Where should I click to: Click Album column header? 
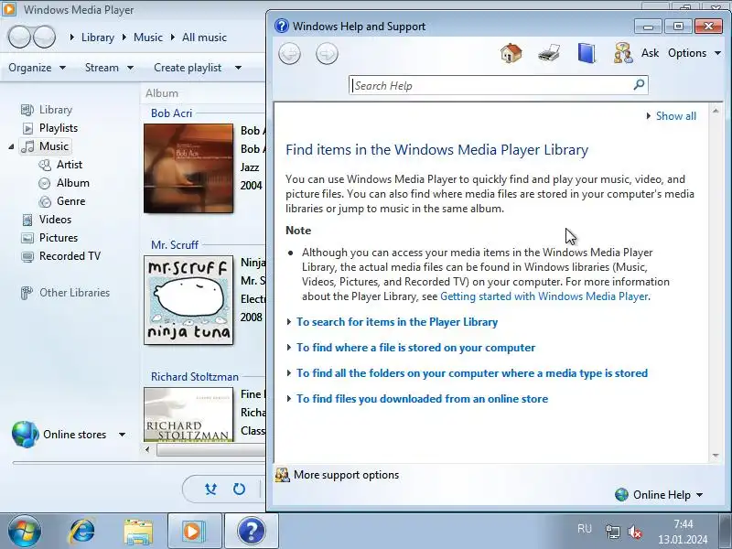(x=162, y=93)
